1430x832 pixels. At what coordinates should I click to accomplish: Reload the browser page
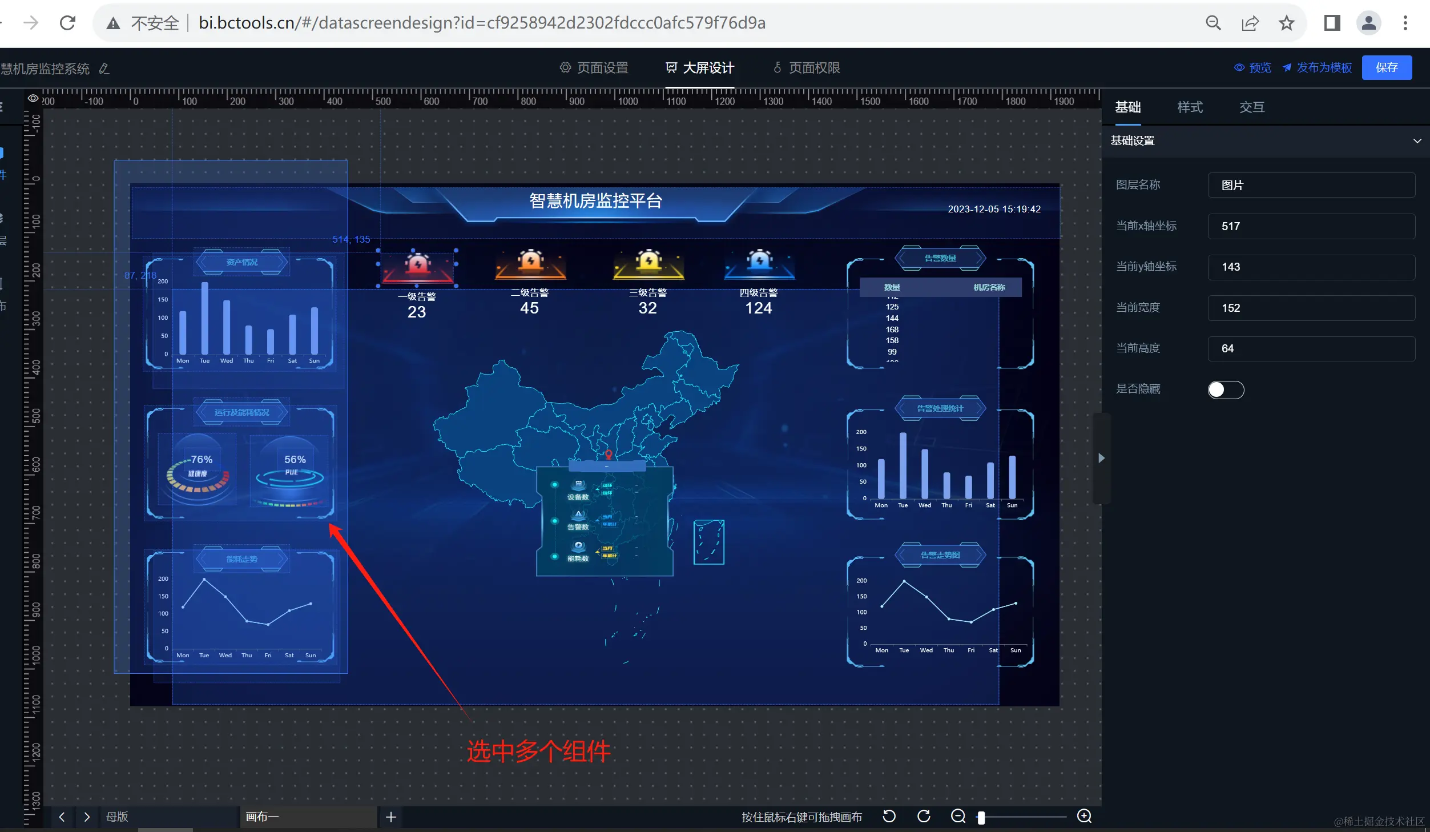67,23
